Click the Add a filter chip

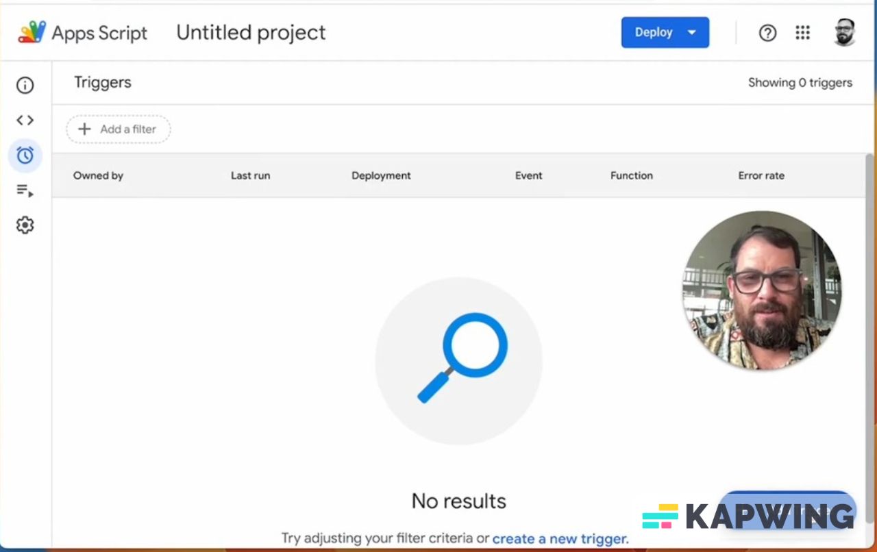pyautogui.click(x=119, y=129)
